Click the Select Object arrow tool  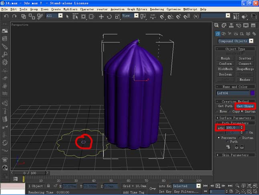point(67,16)
